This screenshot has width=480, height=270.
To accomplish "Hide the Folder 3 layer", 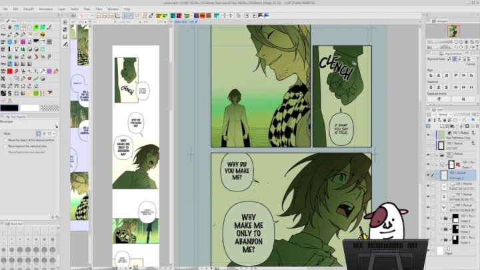I will (x=428, y=218).
